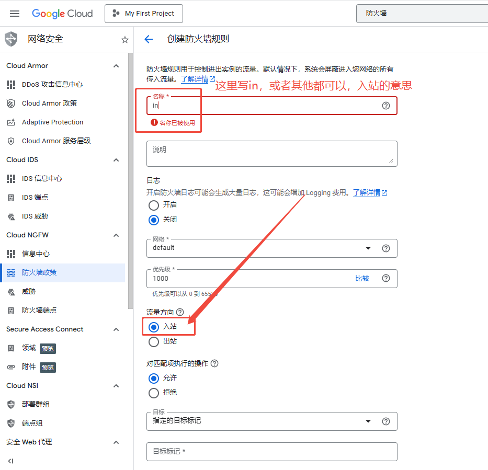Open the My First Project selector

(144, 14)
